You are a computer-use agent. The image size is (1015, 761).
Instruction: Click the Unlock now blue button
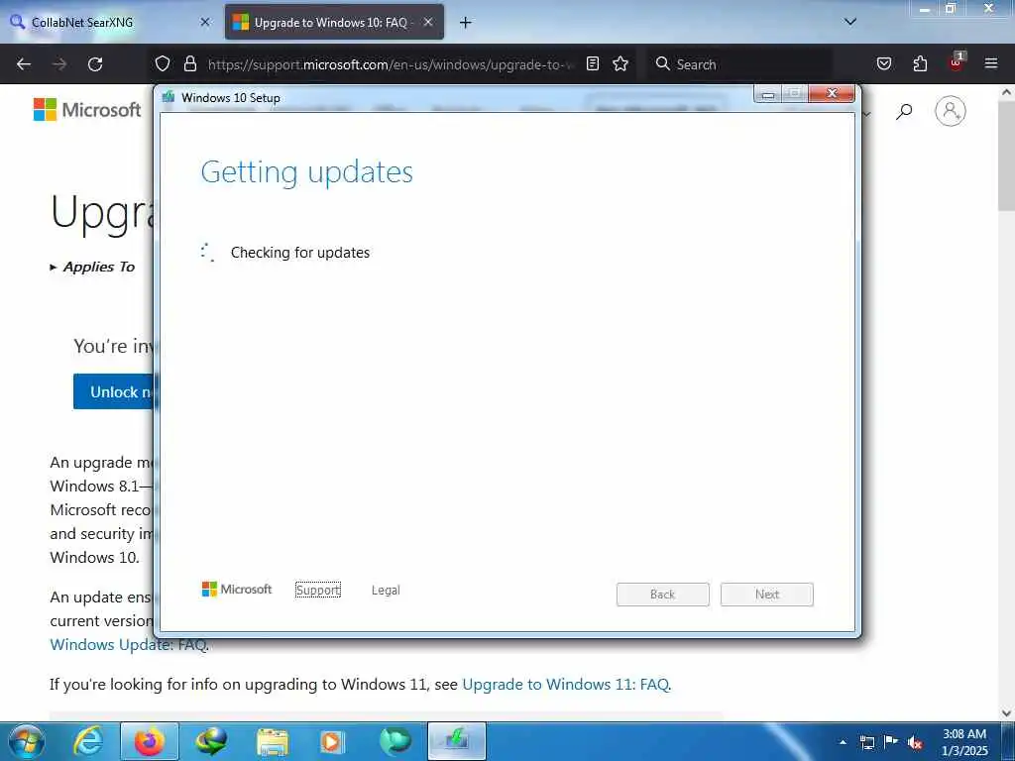point(114,391)
